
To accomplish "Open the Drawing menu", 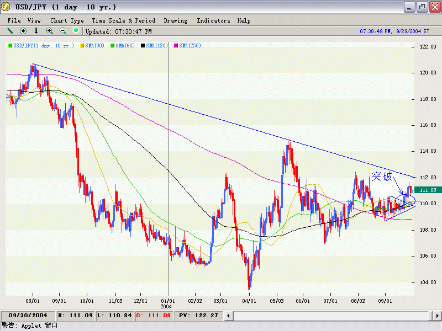I will [176, 20].
